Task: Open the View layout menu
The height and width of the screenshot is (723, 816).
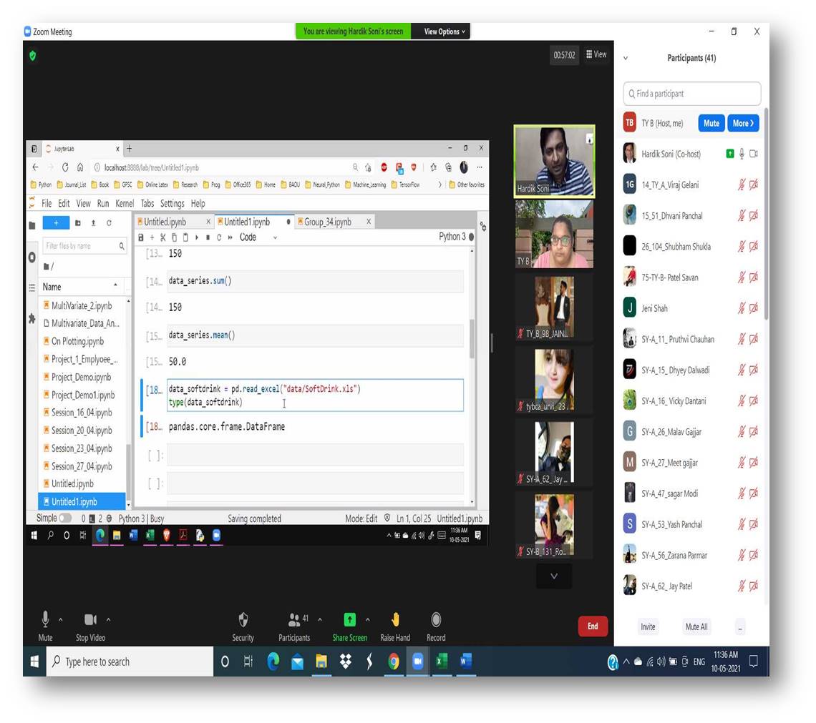Action: coord(596,54)
